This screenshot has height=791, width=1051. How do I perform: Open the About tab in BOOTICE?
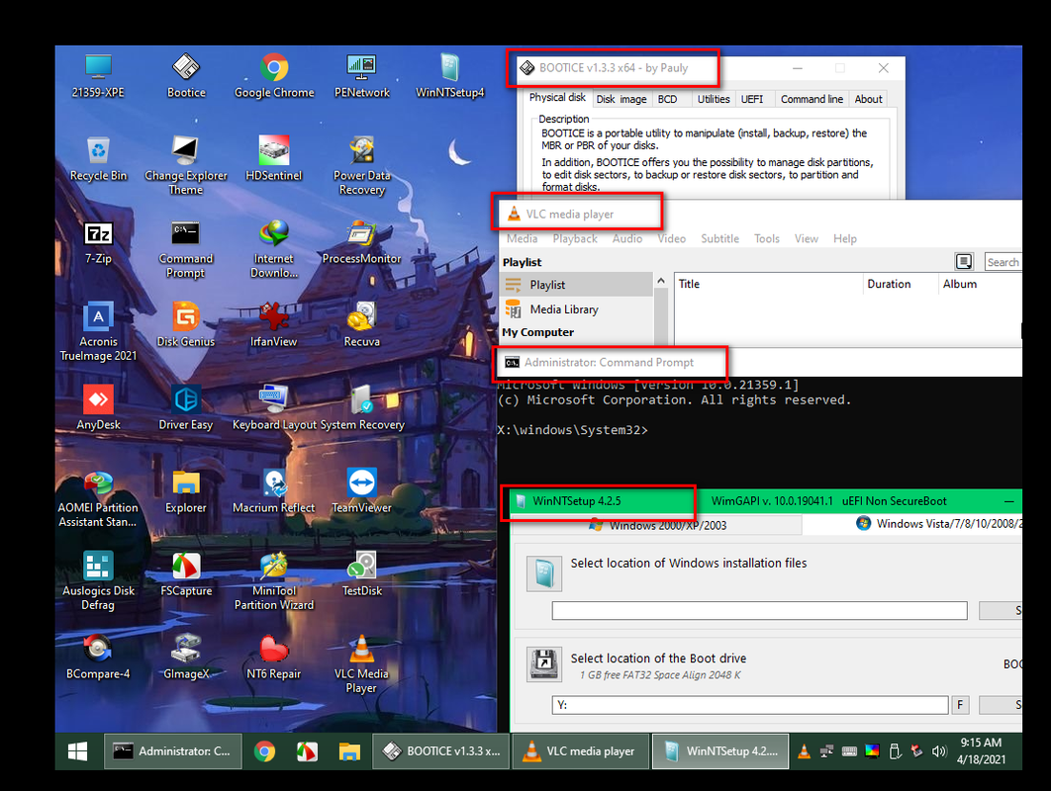pos(869,99)
